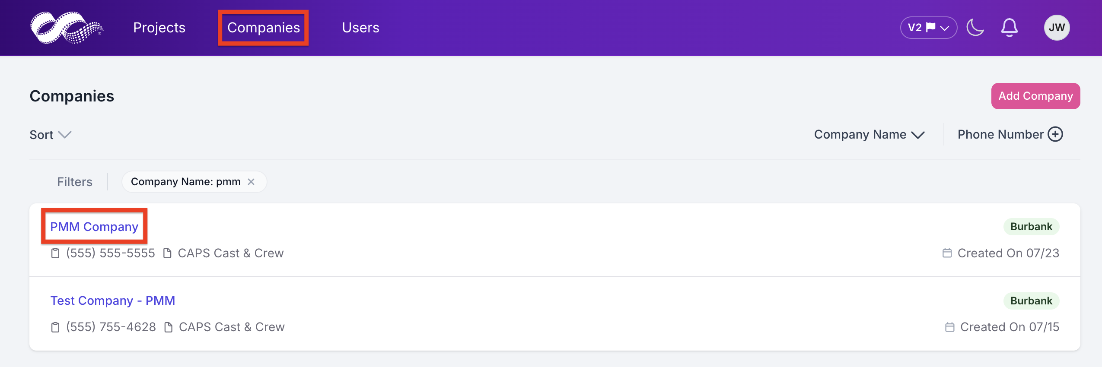This screenshot has height=367, width=1102.
Task: Click the Add Company button
Action: pos(1035,96)
